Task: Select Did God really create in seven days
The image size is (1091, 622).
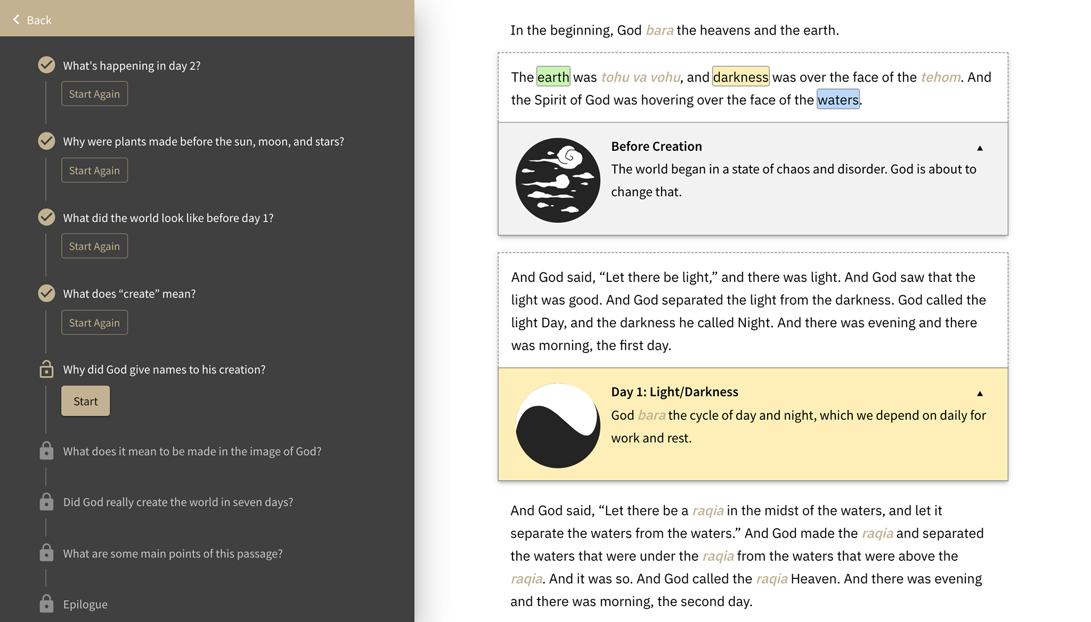Action: pyautogui.click(x=178, y=502)
